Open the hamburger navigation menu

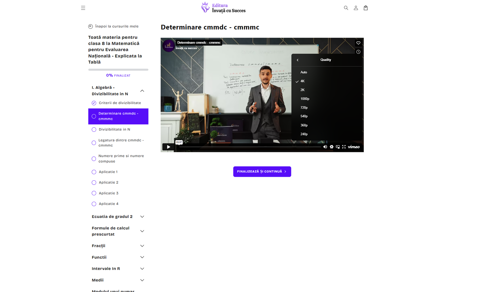click(x=83, y=8)
